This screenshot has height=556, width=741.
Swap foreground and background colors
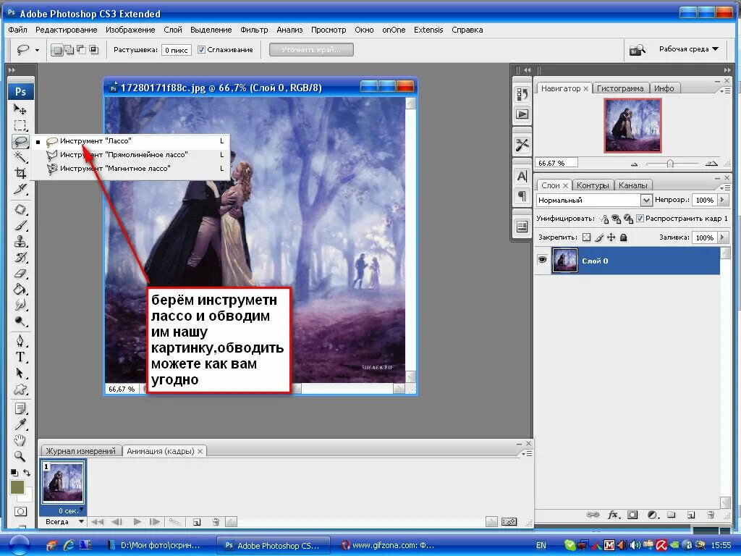27,472
